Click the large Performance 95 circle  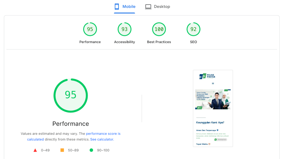point(71,95)
